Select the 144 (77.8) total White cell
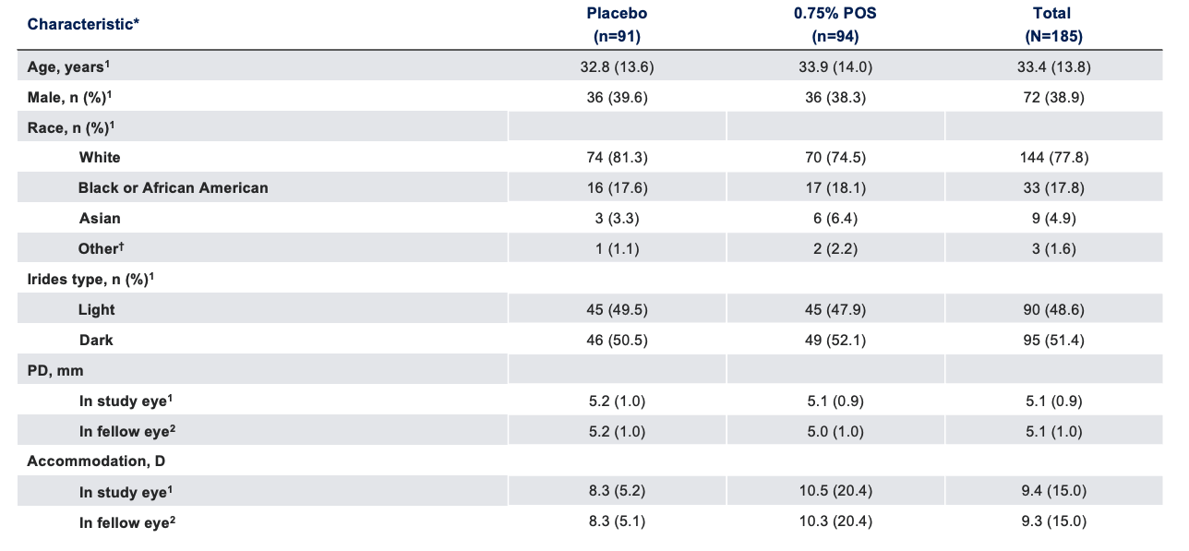This screenshot has width=1189, height=551. pyautogui.click(x=1052, y=157)
